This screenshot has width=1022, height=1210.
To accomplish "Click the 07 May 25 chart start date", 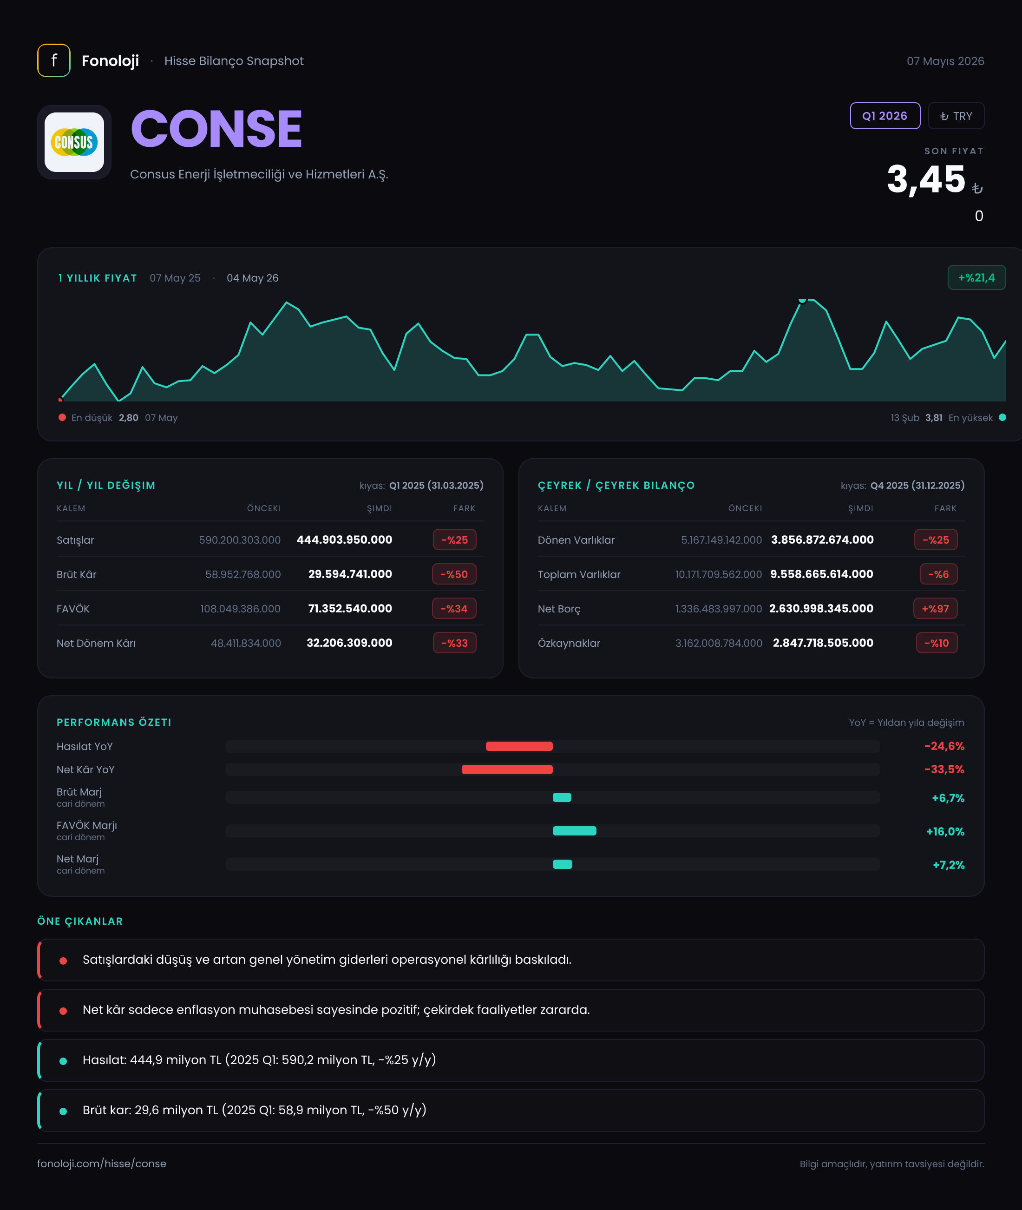I will pyautogui.click(x=175, y=277).
